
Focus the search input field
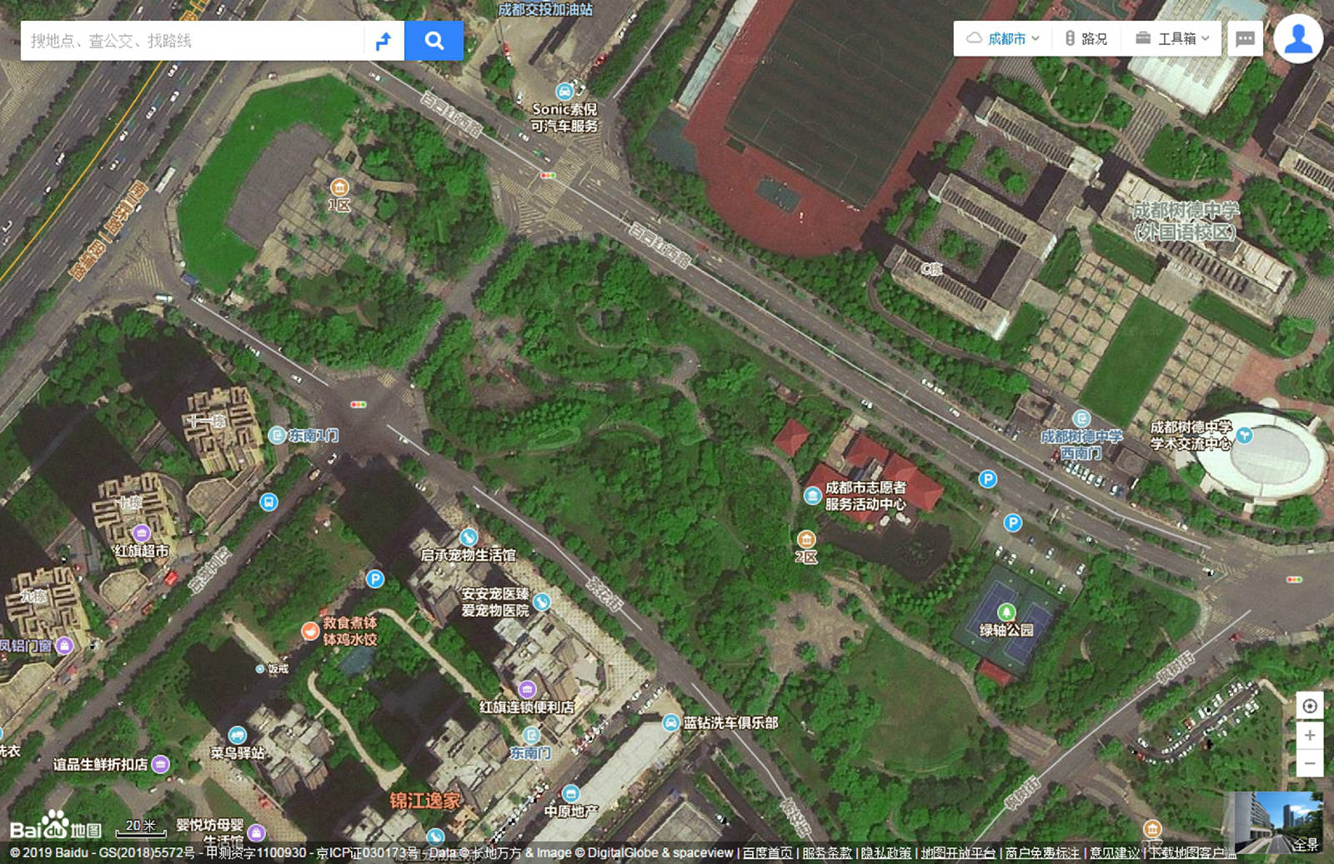click(192, 41)
